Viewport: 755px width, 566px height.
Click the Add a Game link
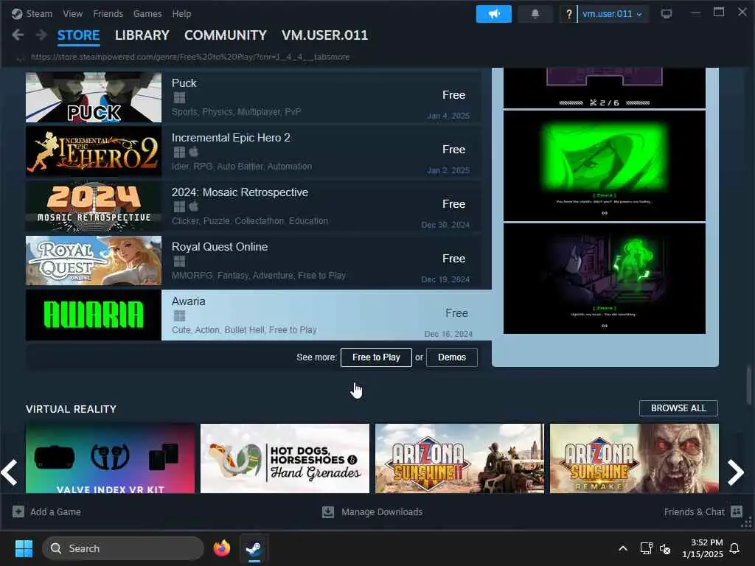(55, 511)
